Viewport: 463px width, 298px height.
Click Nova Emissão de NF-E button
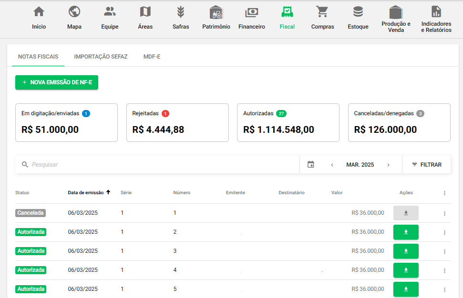(x=57, y=82)
